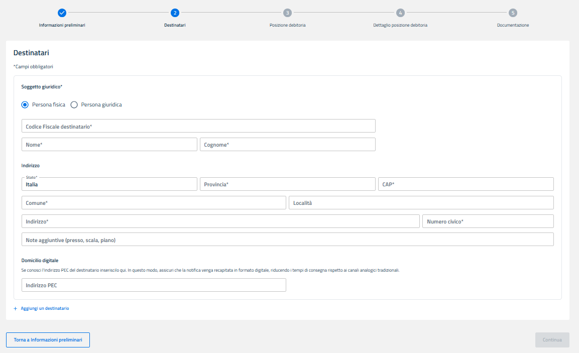The width and height of the screenshot is (579, 353).
Task: Click plus icon beside Aggiungi un destinatario
Action: 16,308
